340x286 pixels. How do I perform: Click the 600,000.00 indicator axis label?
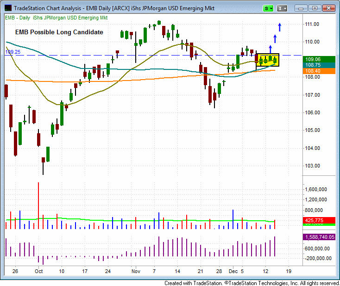click(317, 249)
